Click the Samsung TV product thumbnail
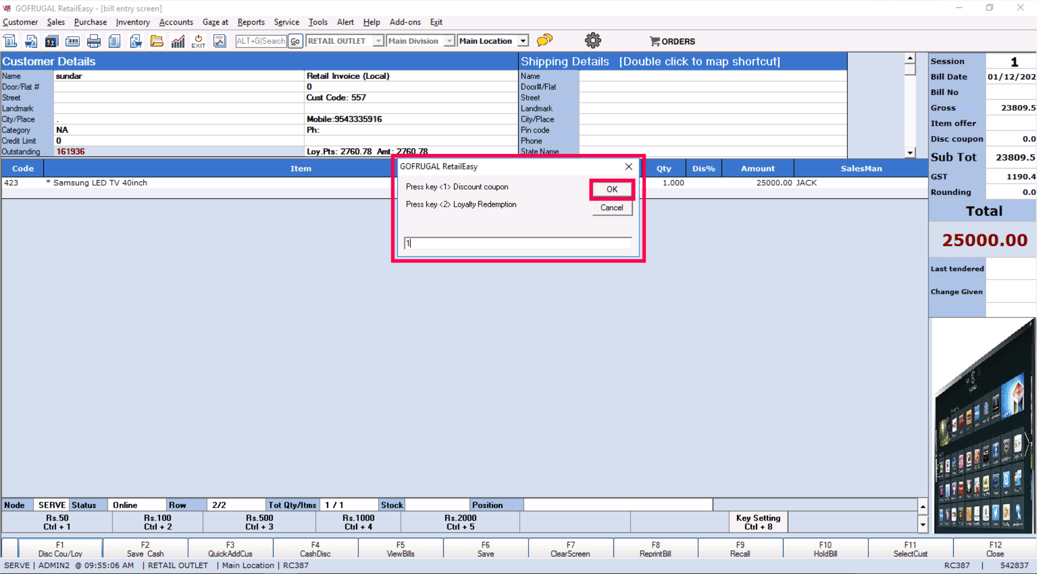1037x574 pixels. point(984,426)
